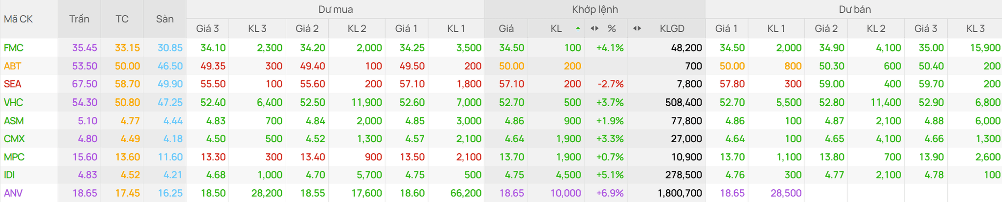This screenshot has width=1002, height=202.
Task: Select the FMC stock symbol
Action: click(14, 48)
